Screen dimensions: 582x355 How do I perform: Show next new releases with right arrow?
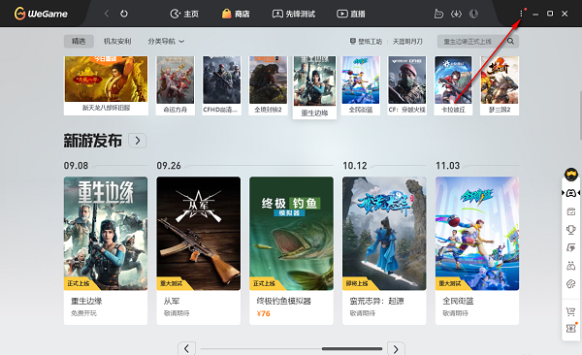(x=396, y=348)
